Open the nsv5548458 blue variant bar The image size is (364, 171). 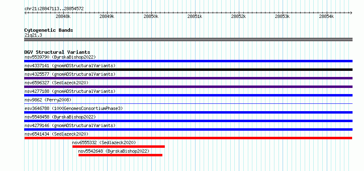188,121
